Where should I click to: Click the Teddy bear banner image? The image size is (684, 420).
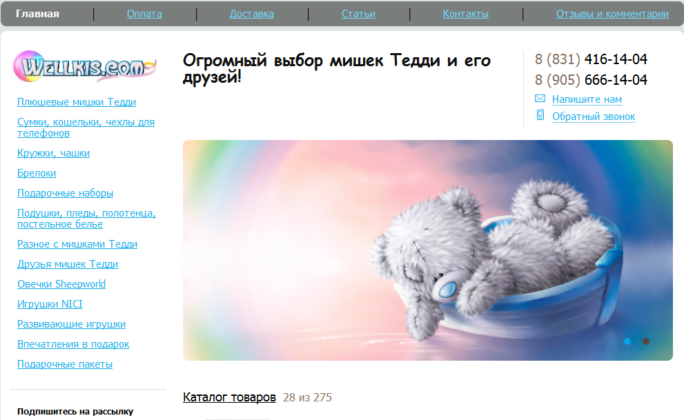pos(427,250)
